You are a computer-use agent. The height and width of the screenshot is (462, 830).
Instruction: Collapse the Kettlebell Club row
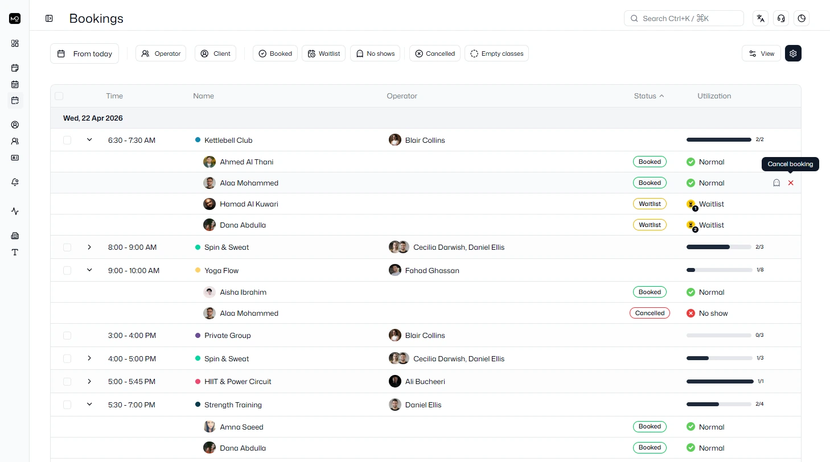pos(89,139)
